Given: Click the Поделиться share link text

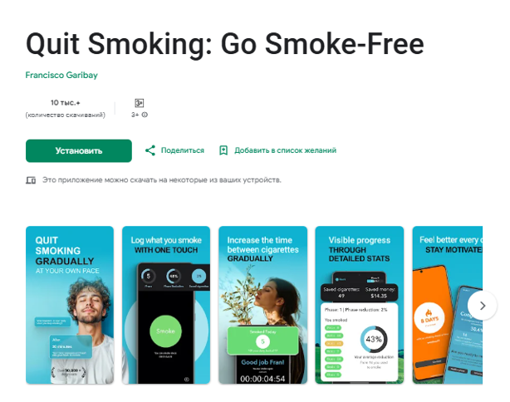Looking at the screenshot, I should point(183,150).
